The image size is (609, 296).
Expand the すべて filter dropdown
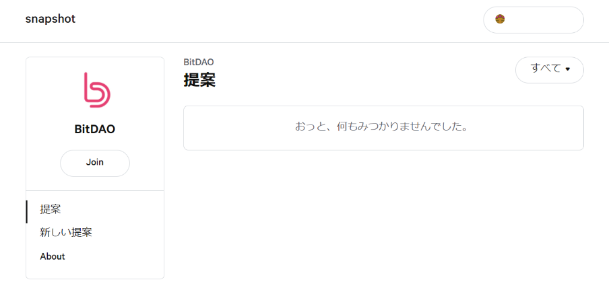click(549, 70)
